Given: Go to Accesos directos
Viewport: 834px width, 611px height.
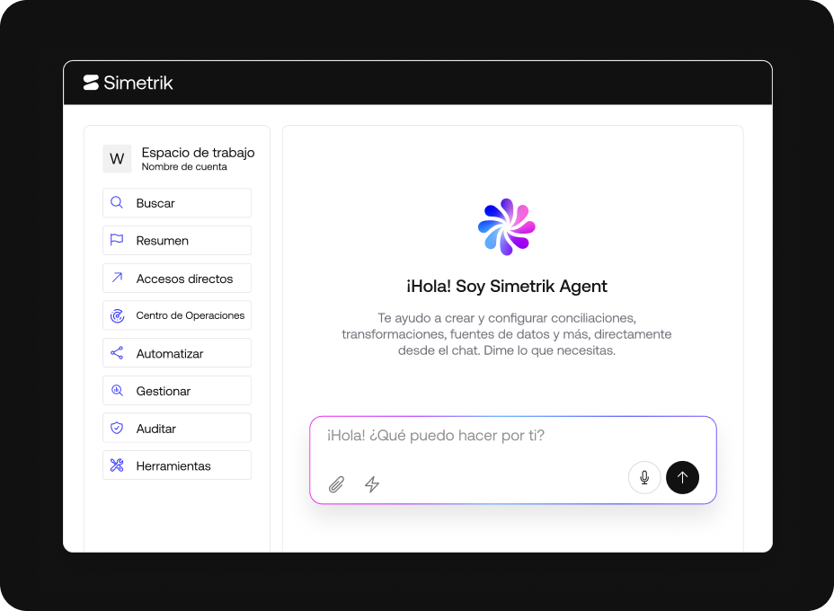Looking at the screenshot, I should pyautogui.click(x=177, y=279).
